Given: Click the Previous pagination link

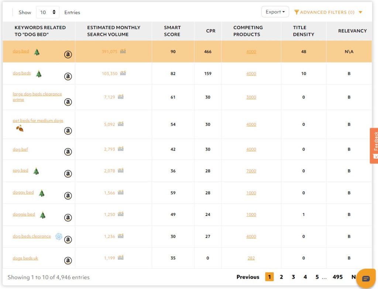Looking at the screenshot, I should (248, 277).
